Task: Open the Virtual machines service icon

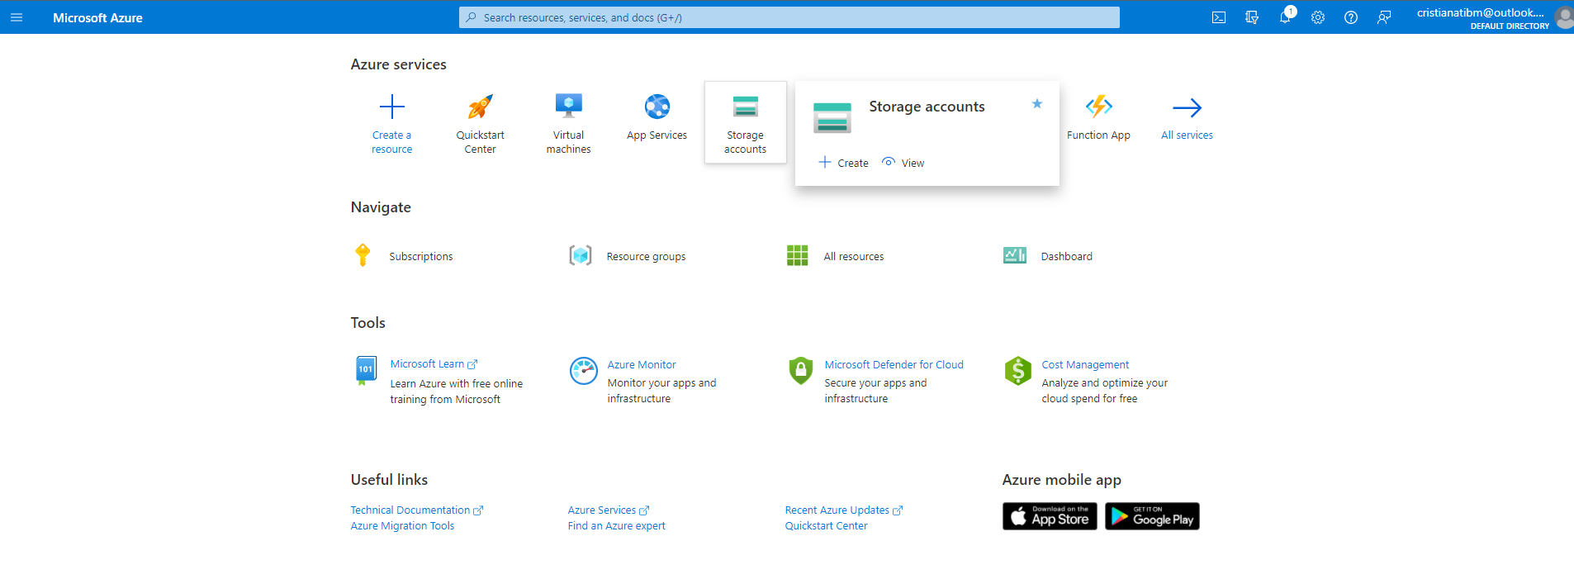Action: point(568,107)
